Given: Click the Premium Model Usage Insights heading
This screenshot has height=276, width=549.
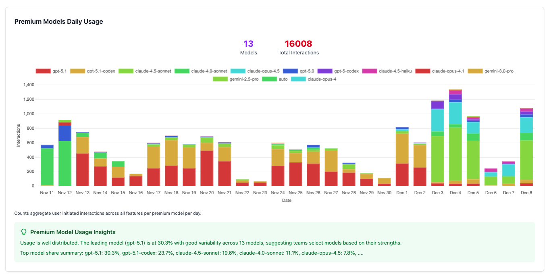Looking at the screenshot, I should [72, 232].
